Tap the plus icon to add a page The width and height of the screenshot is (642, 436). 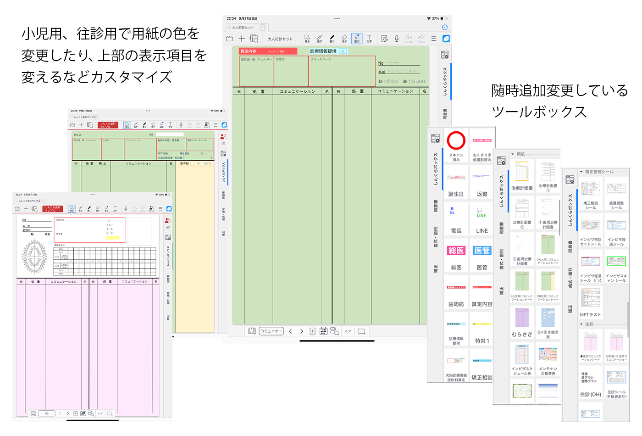(x=242, y=39)
